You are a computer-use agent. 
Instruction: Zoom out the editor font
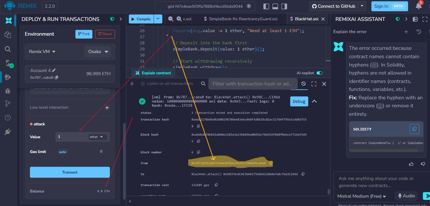click(171, 19)
